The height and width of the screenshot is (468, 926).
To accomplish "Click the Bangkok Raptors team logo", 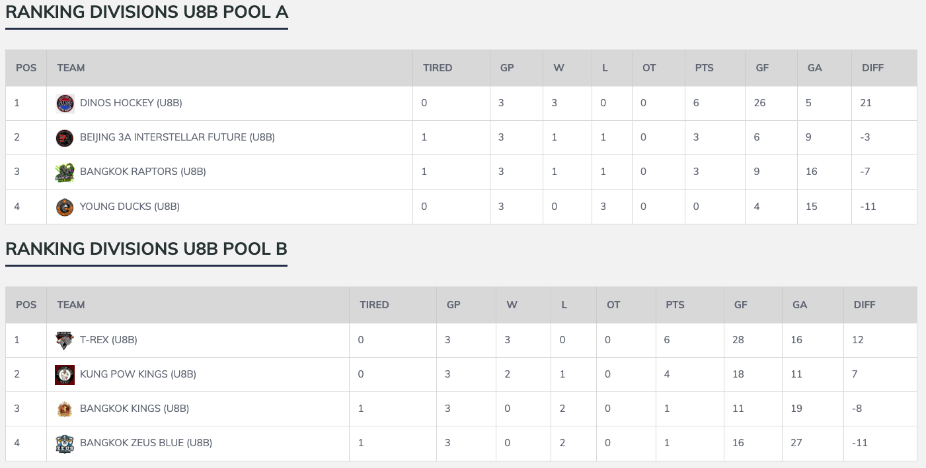I will (65, 172).
